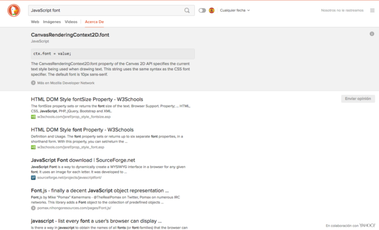Click the YAHOO! collaboration logo
Image resolution: width=379 pixels, height=230 pixels.
pyautogui.click(x=367, y=225)
